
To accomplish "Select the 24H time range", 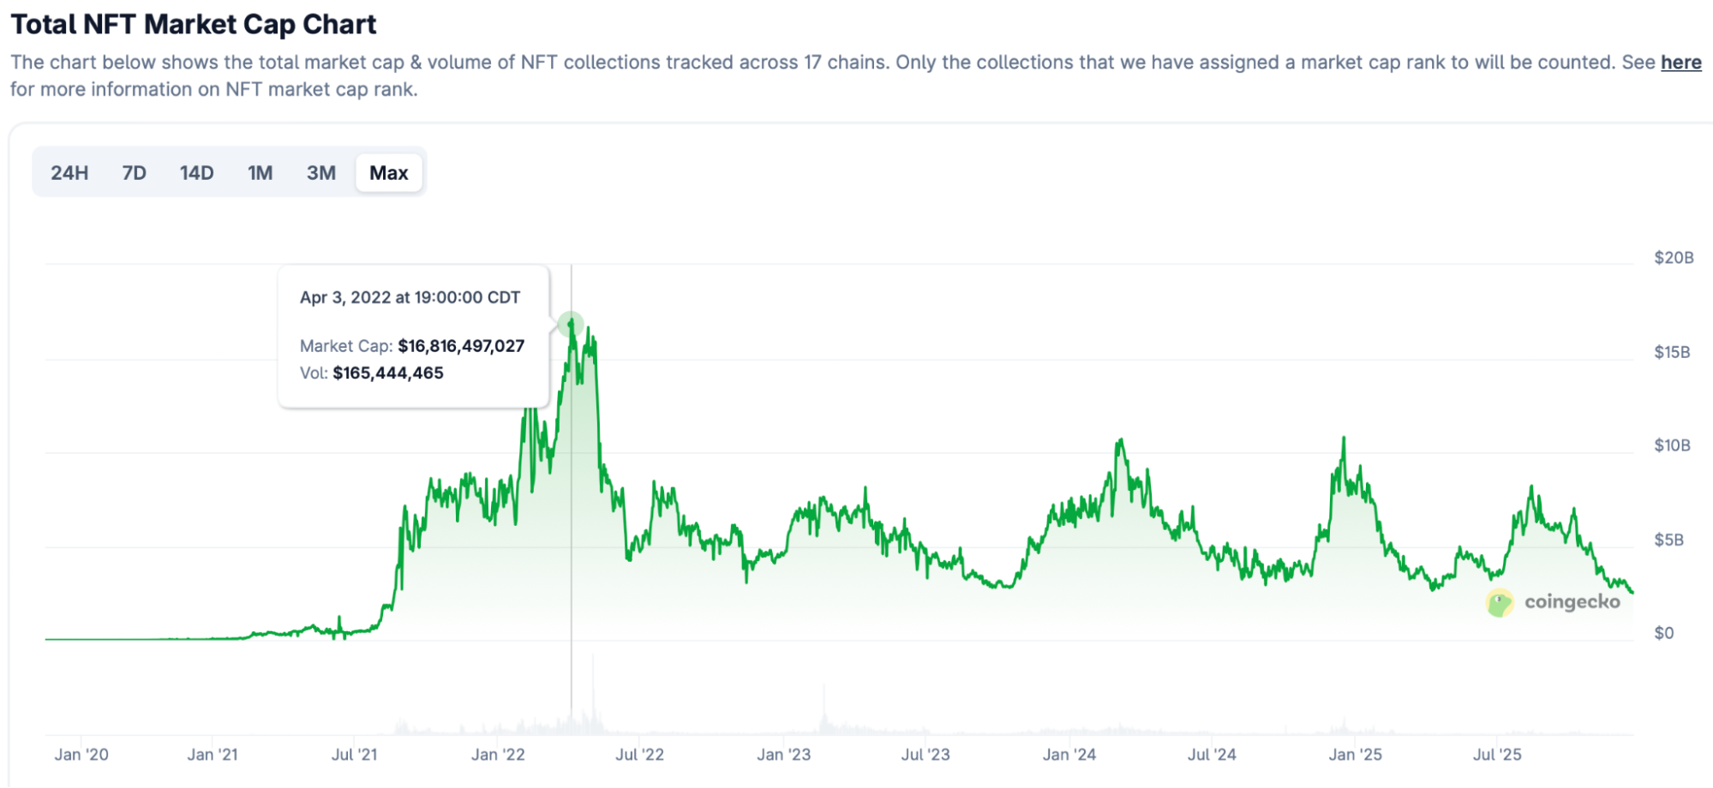I will tap(69, 172).
